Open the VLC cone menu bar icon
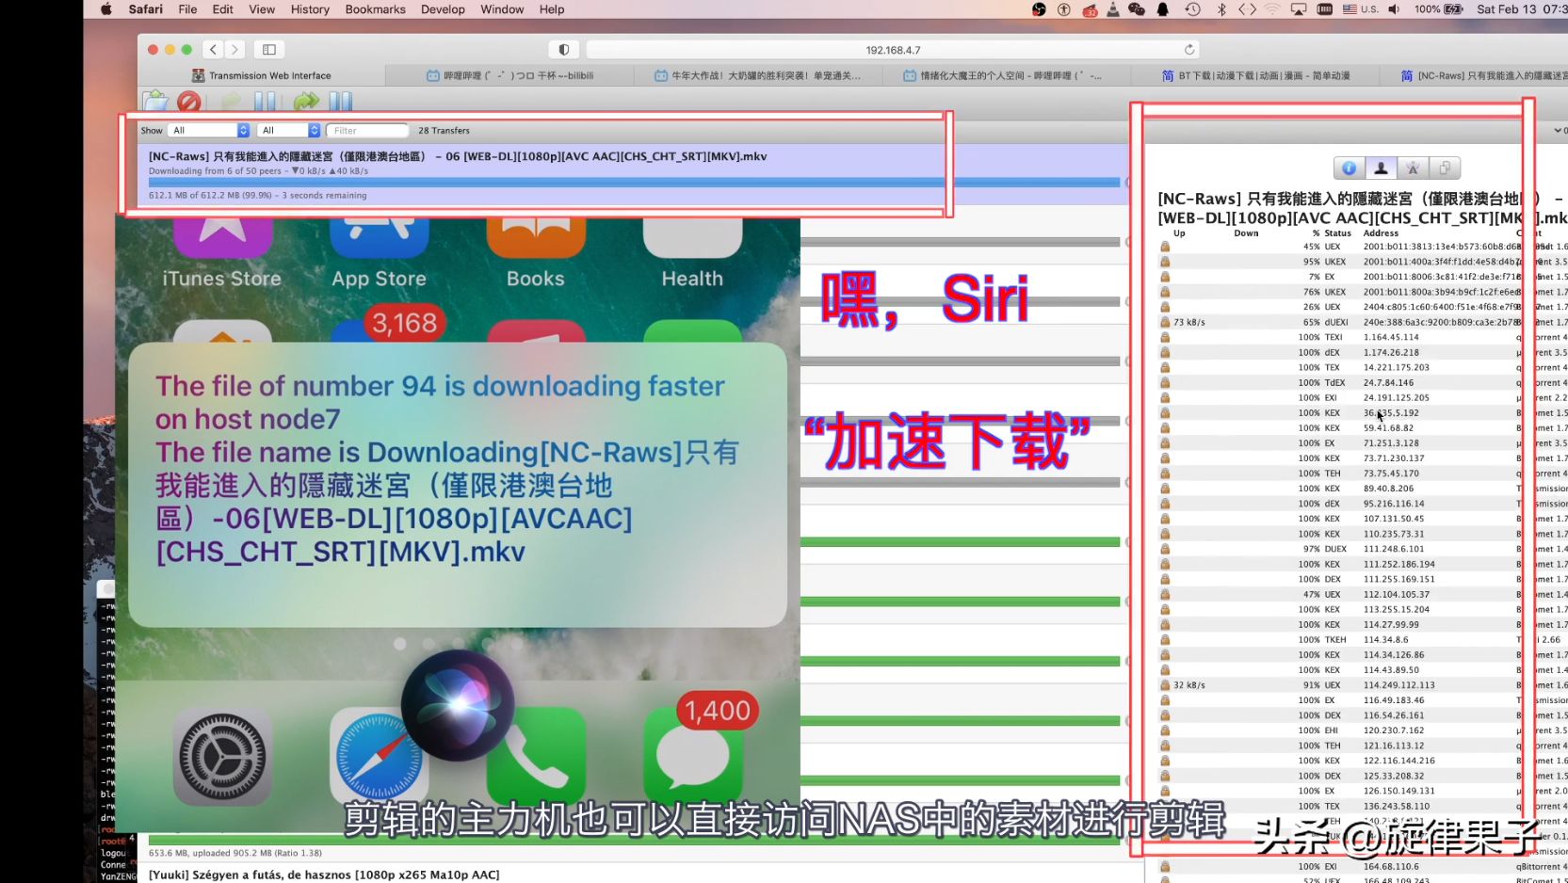 [1113, 9]
